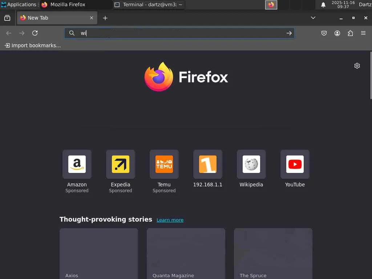The image size is (372, 279).
Task: Click the panel clock date and time
Action: click(x=343, y=4)
